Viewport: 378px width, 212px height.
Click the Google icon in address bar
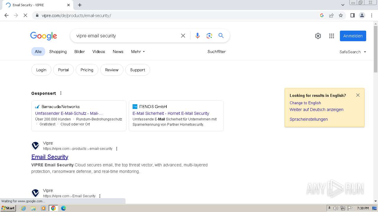point(322,15)
